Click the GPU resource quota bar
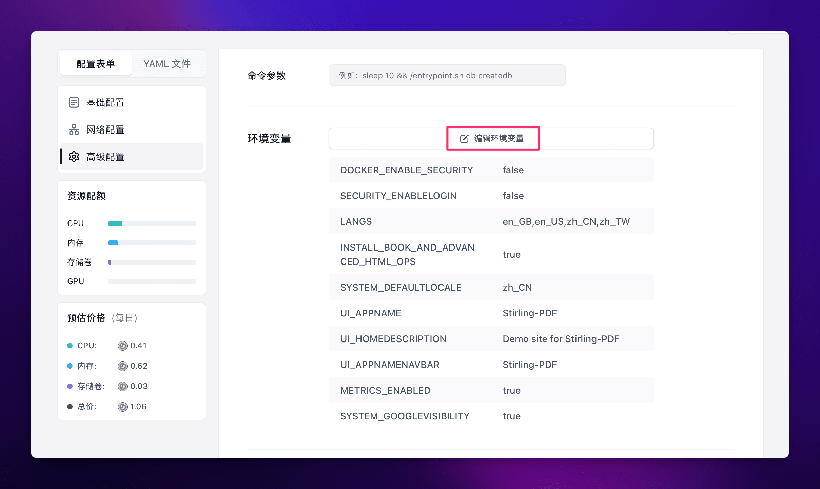The width and height of the screenshot is (820, 489). [x=152, y=281]
